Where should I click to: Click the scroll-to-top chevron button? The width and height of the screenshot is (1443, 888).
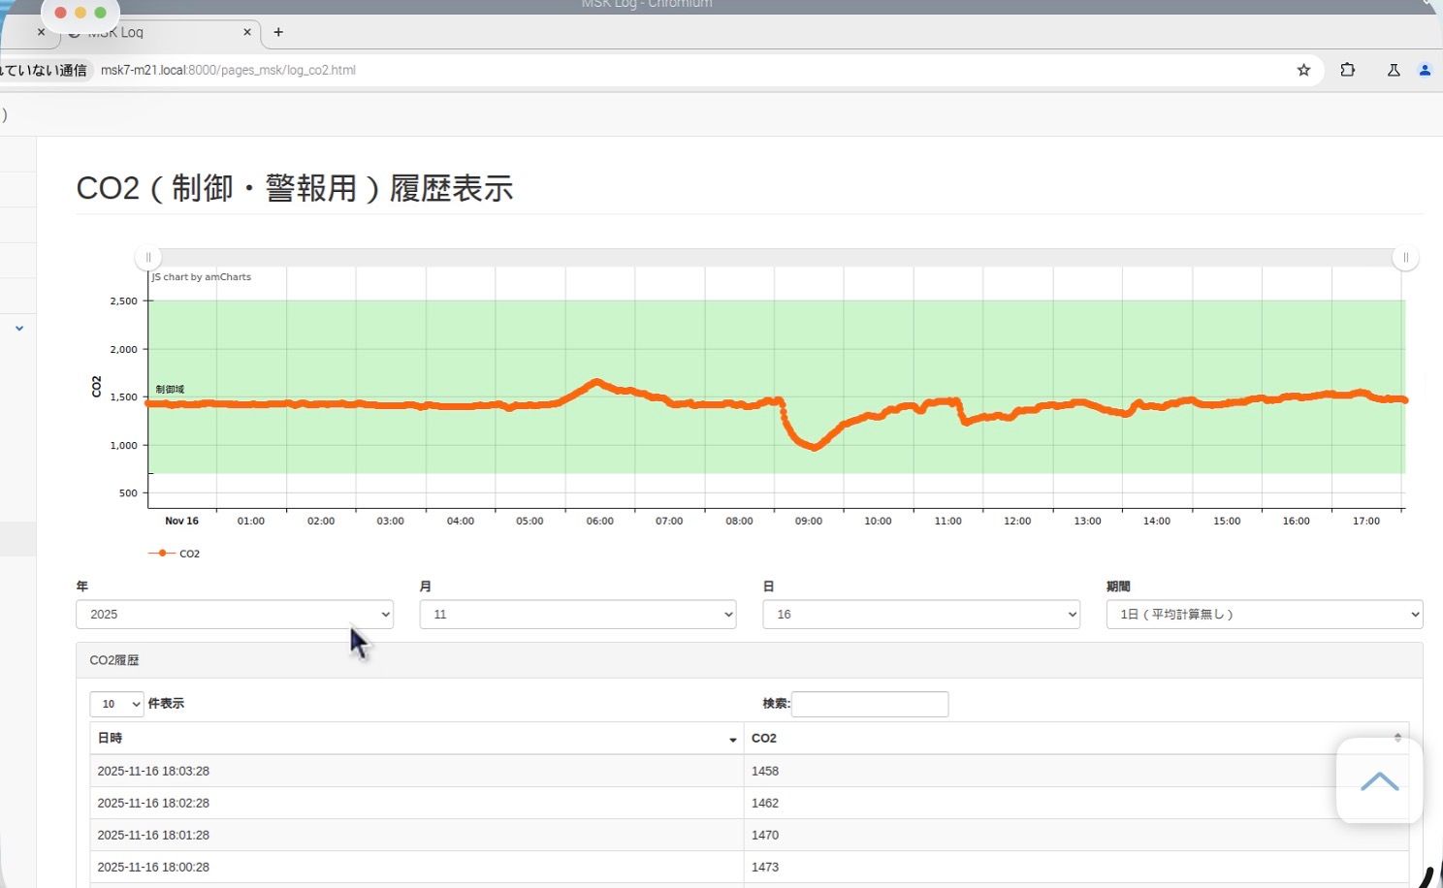1379,781
